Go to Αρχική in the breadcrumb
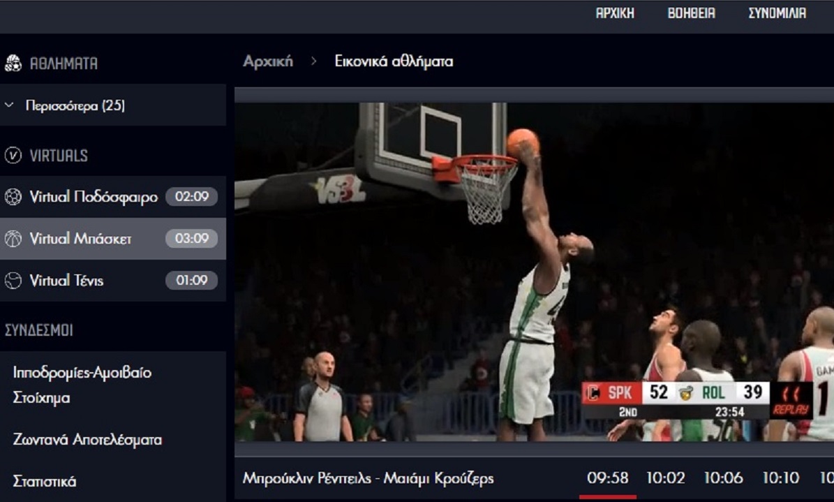 (268, 61)
